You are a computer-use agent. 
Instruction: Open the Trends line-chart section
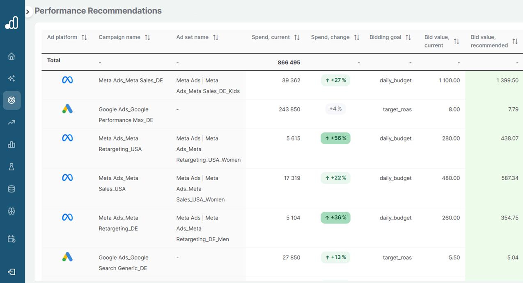coord(12,122)
